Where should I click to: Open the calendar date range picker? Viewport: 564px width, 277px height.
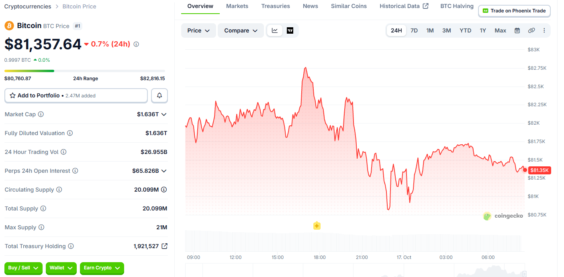pos(517,30)
